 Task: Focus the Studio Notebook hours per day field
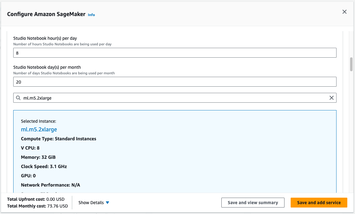[175, 53]
